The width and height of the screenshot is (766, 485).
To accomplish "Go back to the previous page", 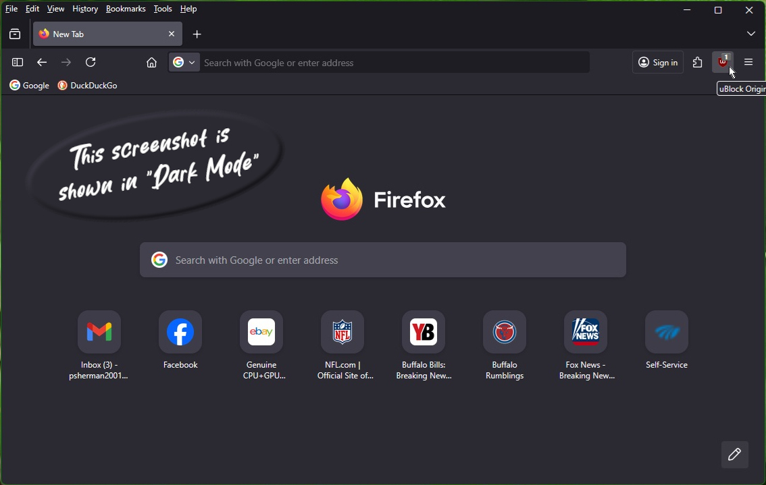I will [x=43, y=63].
